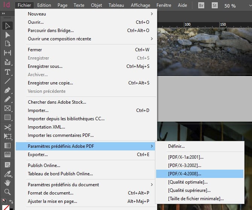Select the Type tool in the toolbar
Screen dimensions: 252x210
[x=7, y=72]
